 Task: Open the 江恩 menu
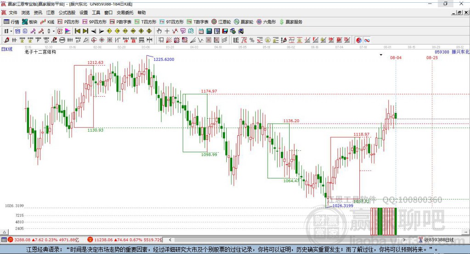50,12
